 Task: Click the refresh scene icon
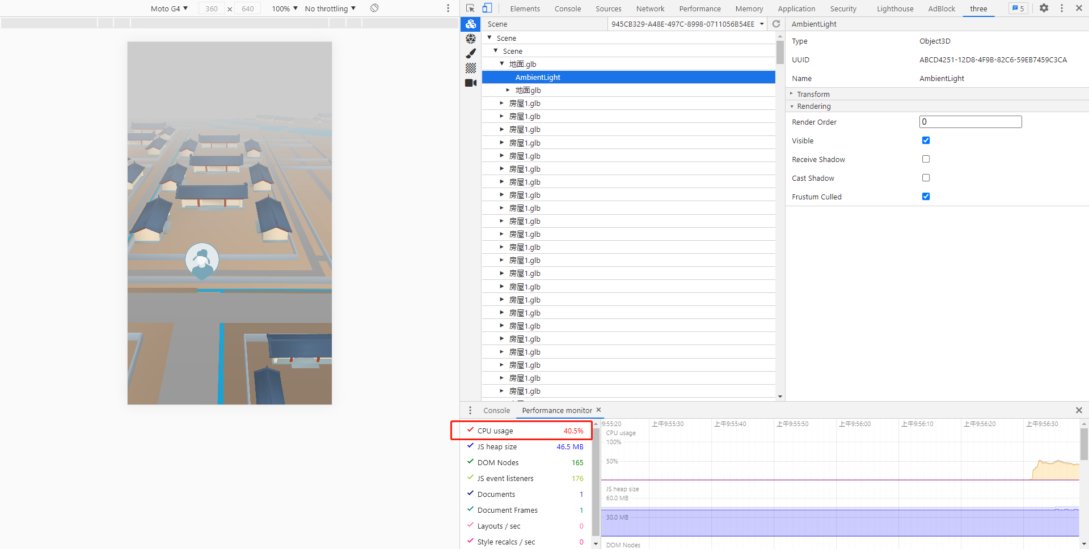pyautogui.click(x=776, y=24)
